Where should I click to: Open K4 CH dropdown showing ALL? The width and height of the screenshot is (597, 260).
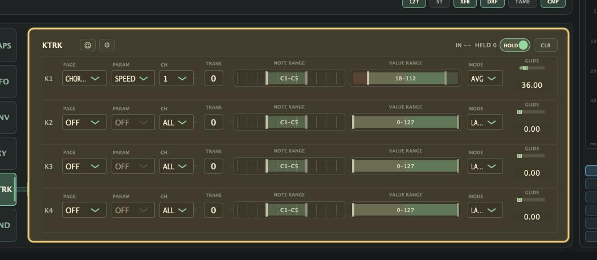point(176,210)
